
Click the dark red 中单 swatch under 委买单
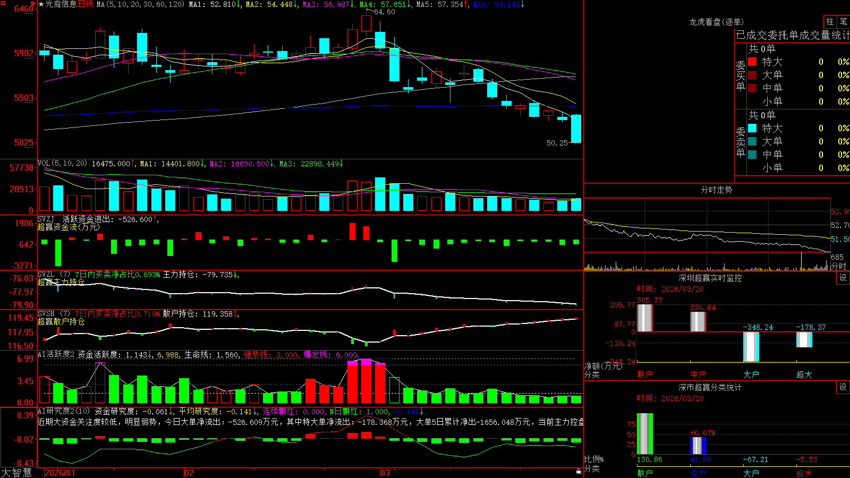(x=752, y=88)
